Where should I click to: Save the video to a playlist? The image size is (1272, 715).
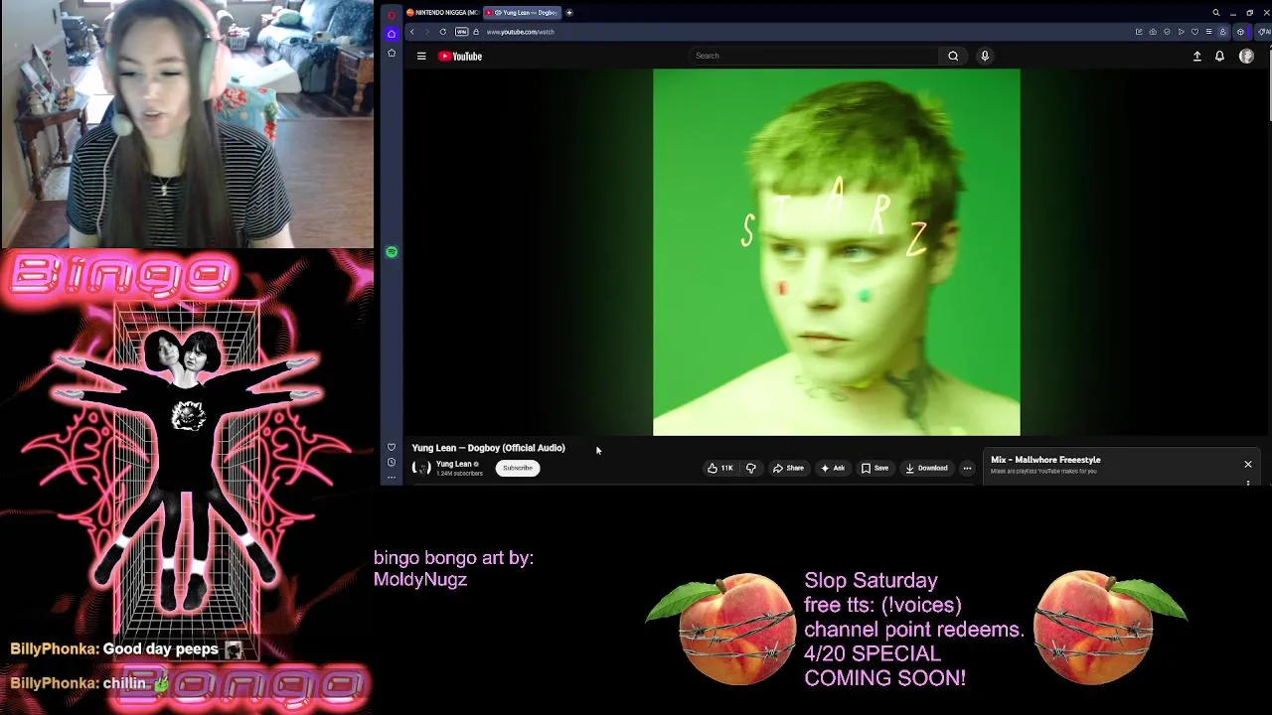875,468
